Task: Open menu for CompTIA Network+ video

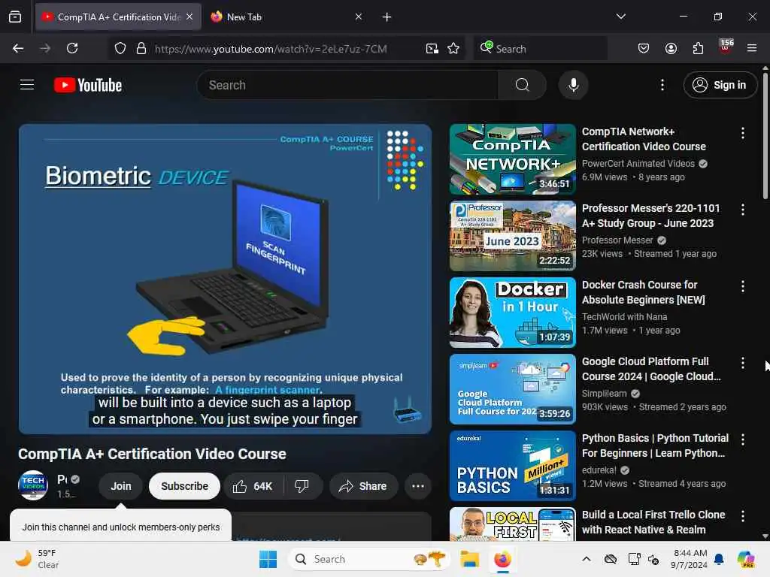Action: (742, 132)
